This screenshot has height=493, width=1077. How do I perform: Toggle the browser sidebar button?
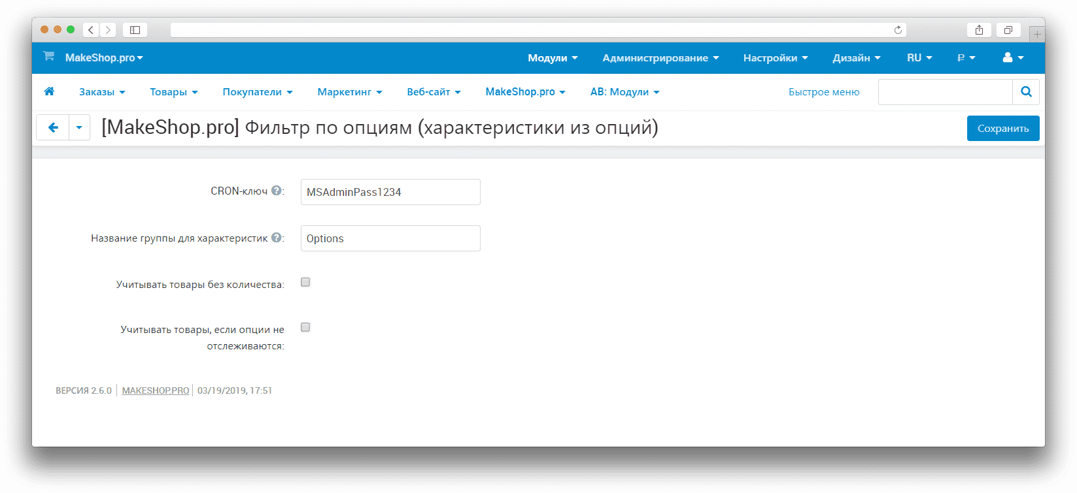135,30
